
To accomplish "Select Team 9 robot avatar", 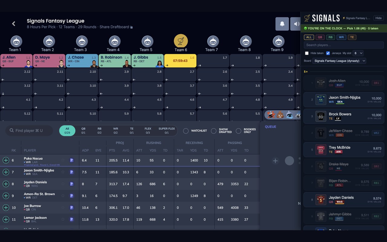I will click(x=278, y=41).
